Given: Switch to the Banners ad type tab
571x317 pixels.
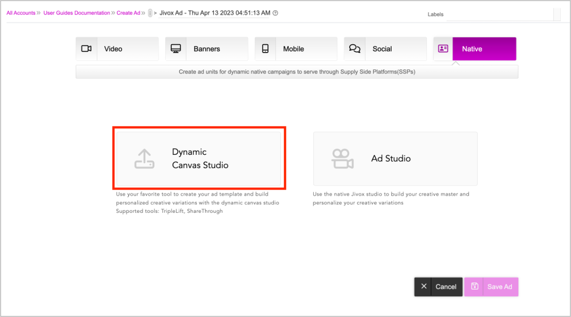Looking at the screenshot, I should [206, 49].
